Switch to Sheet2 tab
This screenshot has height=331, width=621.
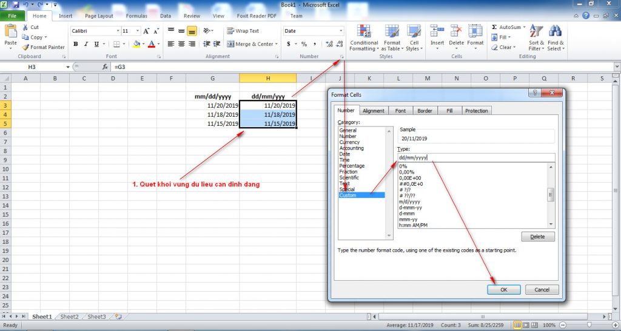[70, 317]
